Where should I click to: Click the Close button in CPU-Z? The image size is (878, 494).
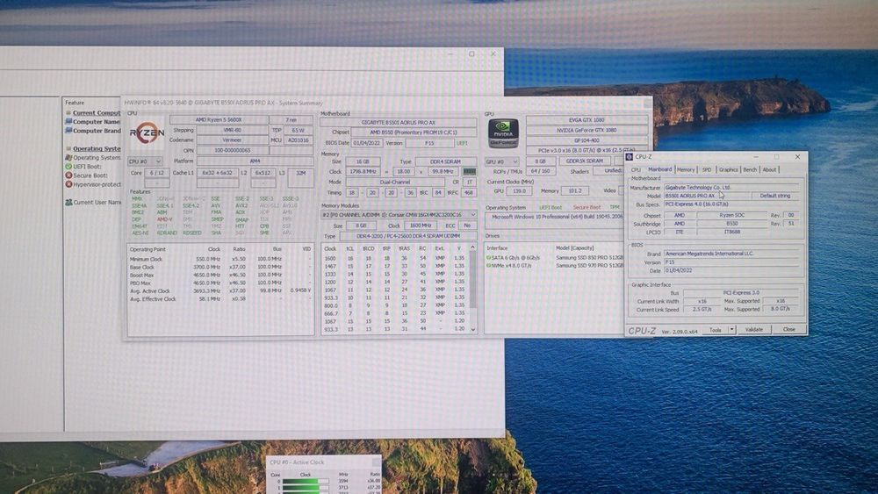coord(789,330)
